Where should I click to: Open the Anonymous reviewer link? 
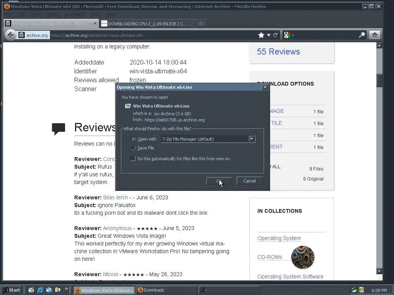[x=117, y=228]
